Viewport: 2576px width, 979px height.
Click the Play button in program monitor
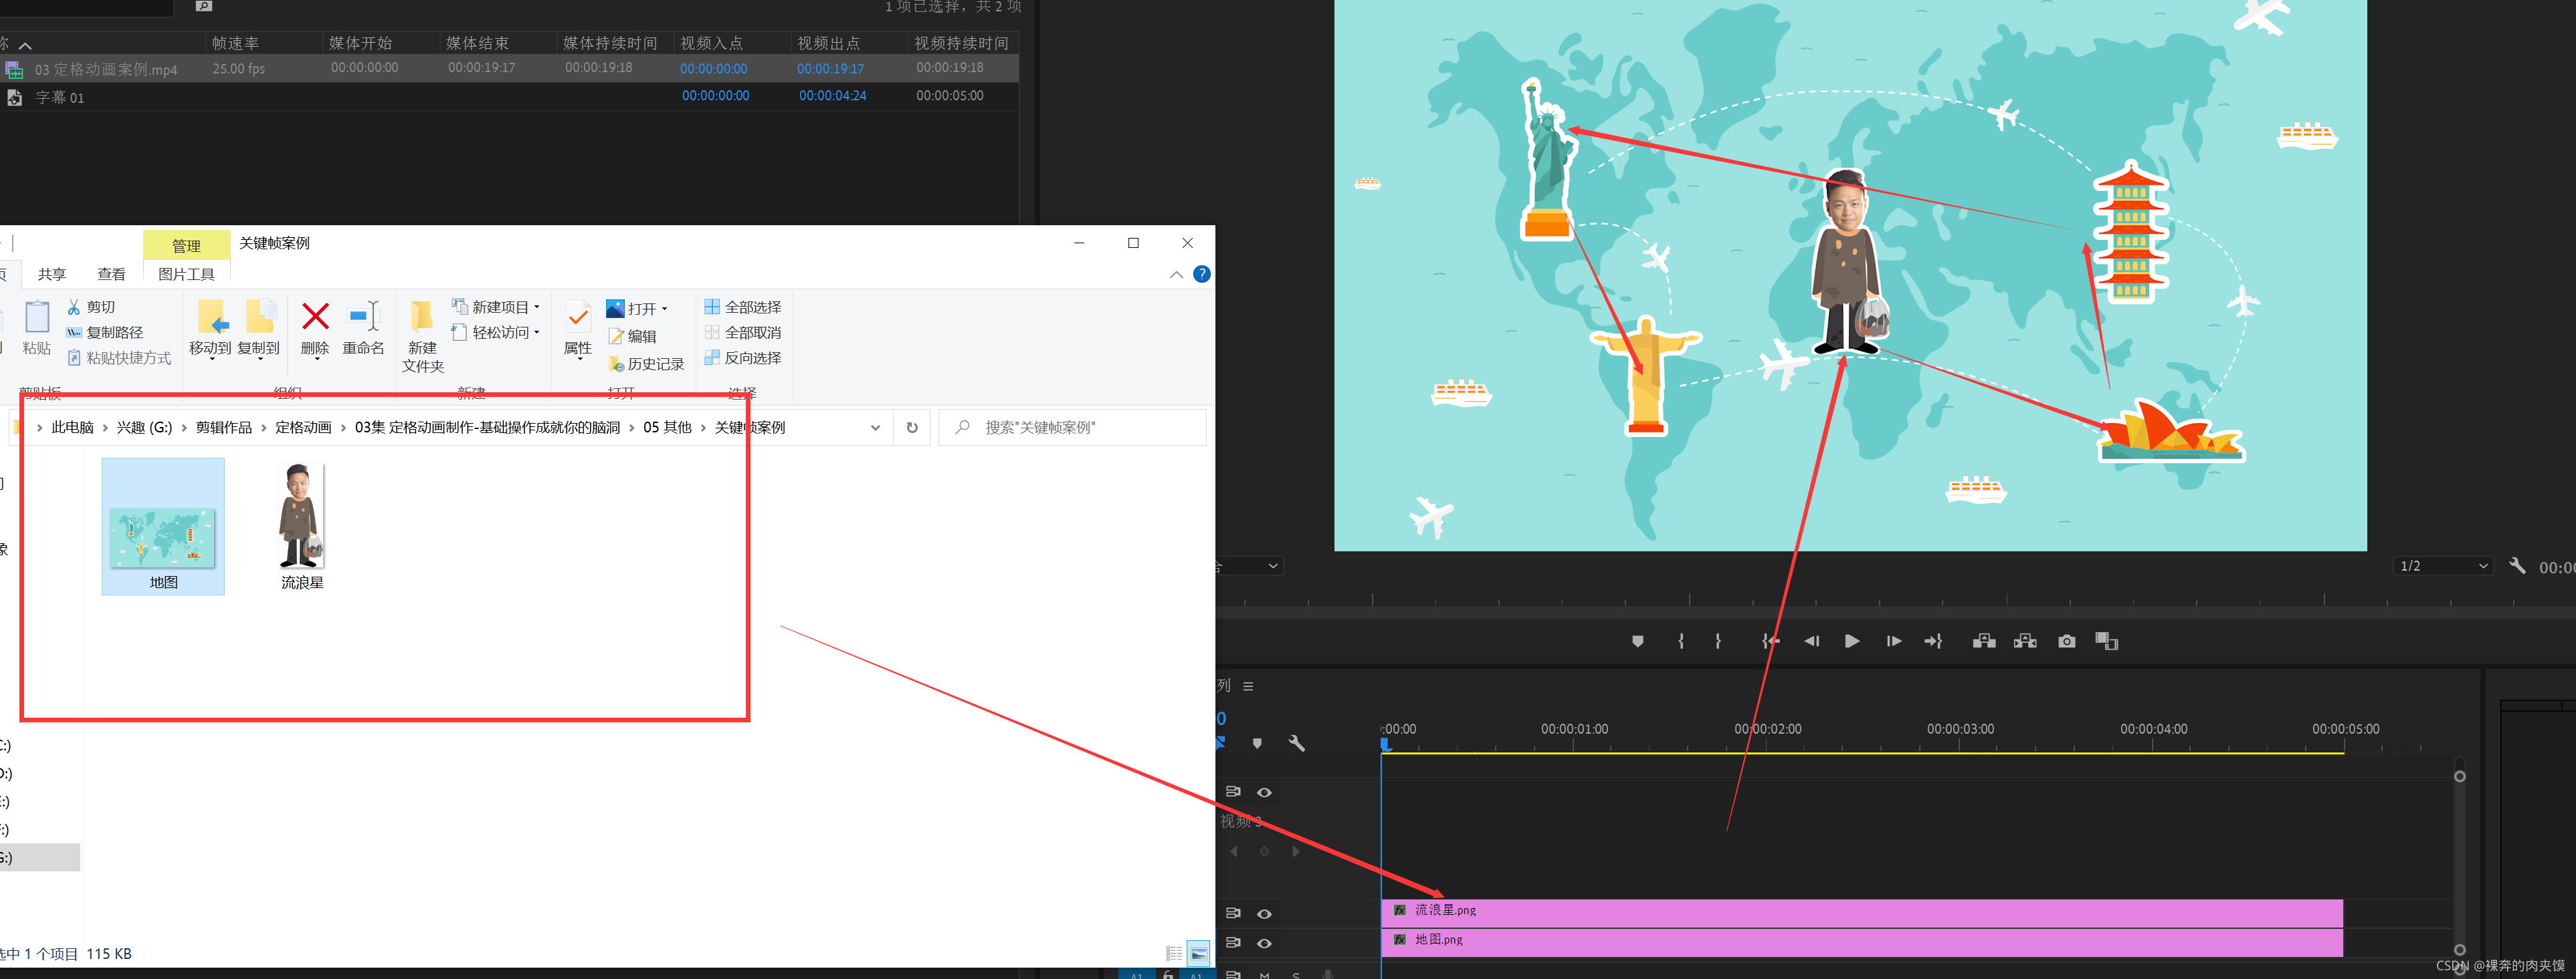tap(1851, 642)
